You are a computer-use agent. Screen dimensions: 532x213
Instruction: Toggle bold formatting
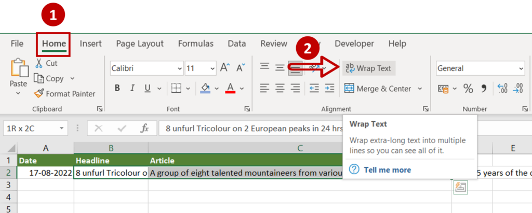117,89
